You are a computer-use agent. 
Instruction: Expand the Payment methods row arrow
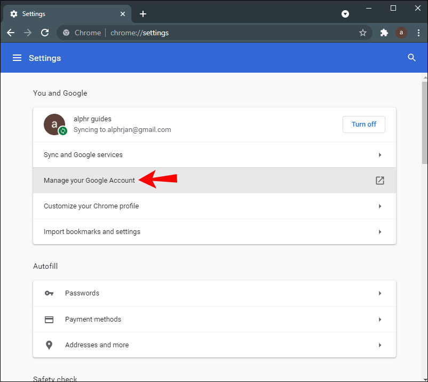(x=379, y=319)
